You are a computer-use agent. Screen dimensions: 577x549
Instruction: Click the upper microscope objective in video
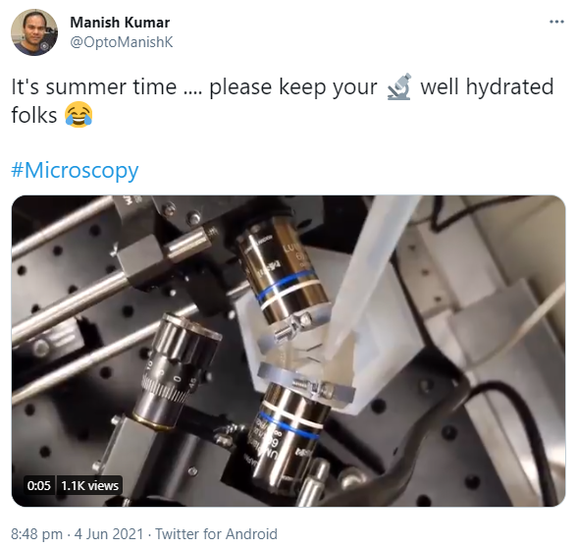[282, 272]
